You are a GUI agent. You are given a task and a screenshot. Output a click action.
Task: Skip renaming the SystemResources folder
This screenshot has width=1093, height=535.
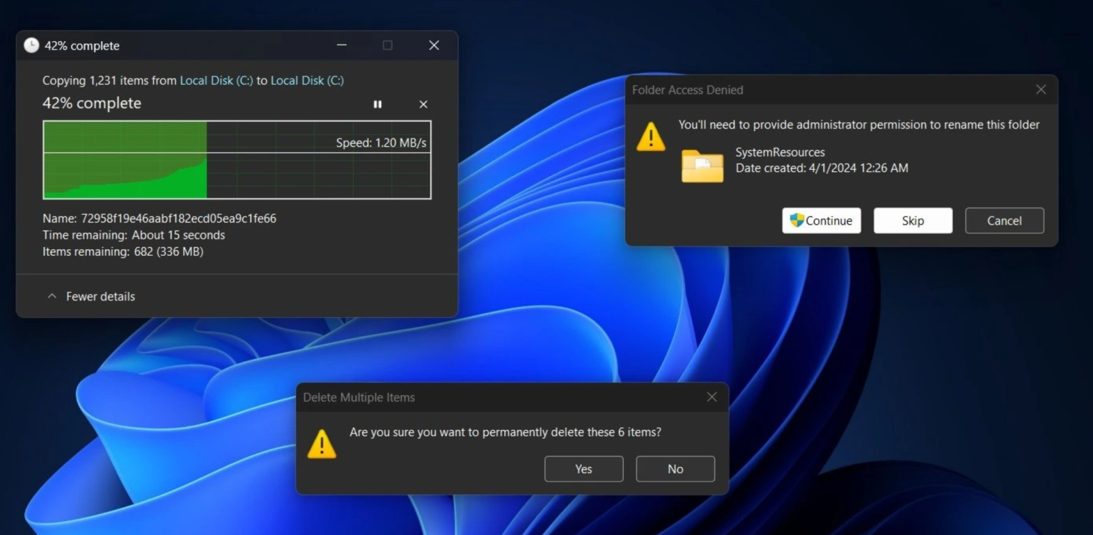913,220
